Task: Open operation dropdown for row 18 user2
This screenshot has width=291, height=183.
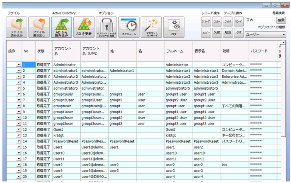Action: (x=19, y=165)
